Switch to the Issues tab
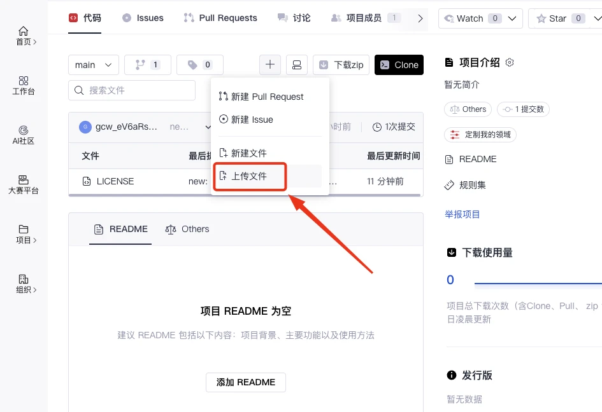Screen dimensions: 602x412 pyautogui.click(x=143, y=18)
